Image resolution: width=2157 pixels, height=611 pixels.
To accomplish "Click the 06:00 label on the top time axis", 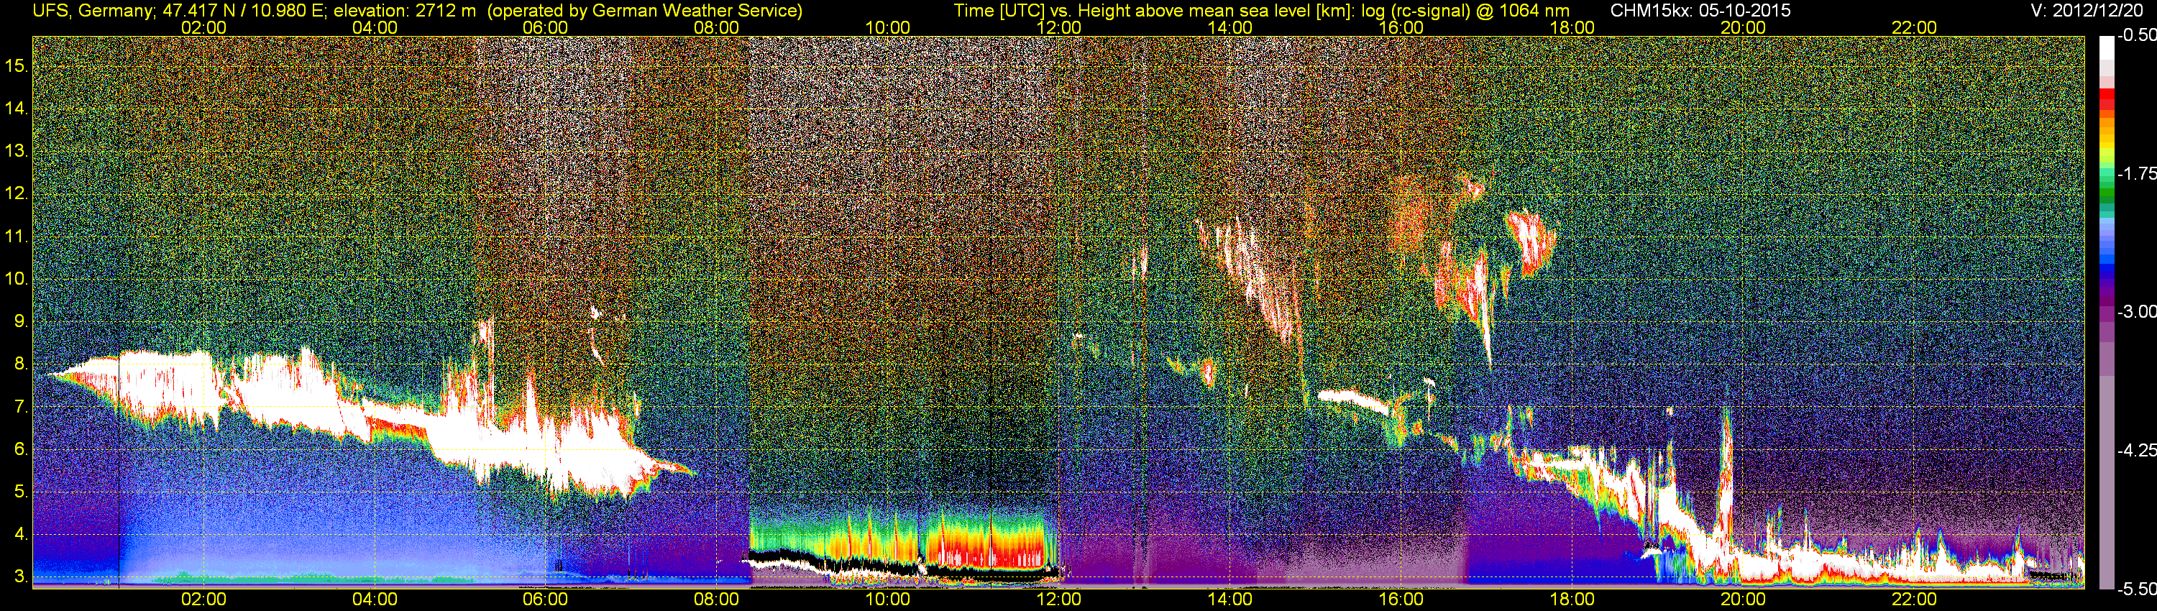I will [545, 27].
